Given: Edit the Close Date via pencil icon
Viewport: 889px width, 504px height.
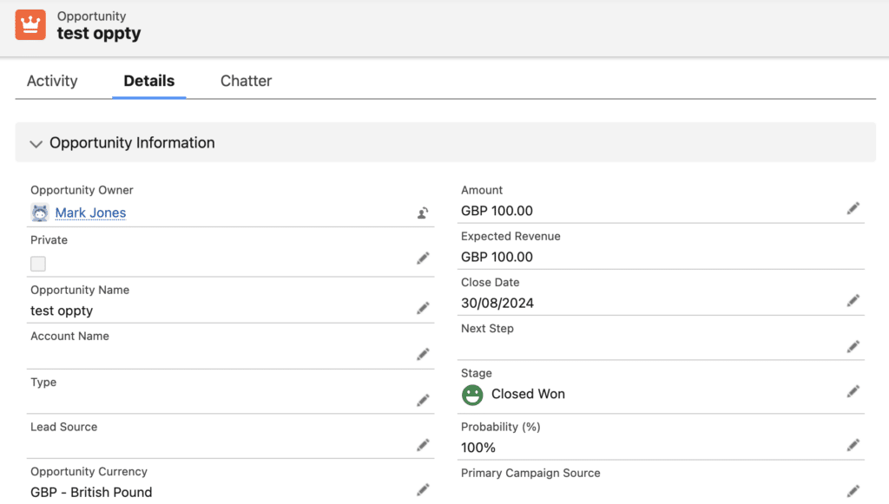Looking at the screenshot, I should point(853,300).
